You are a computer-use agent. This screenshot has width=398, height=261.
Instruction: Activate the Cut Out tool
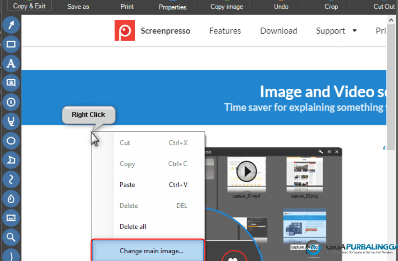click(384, 6)
